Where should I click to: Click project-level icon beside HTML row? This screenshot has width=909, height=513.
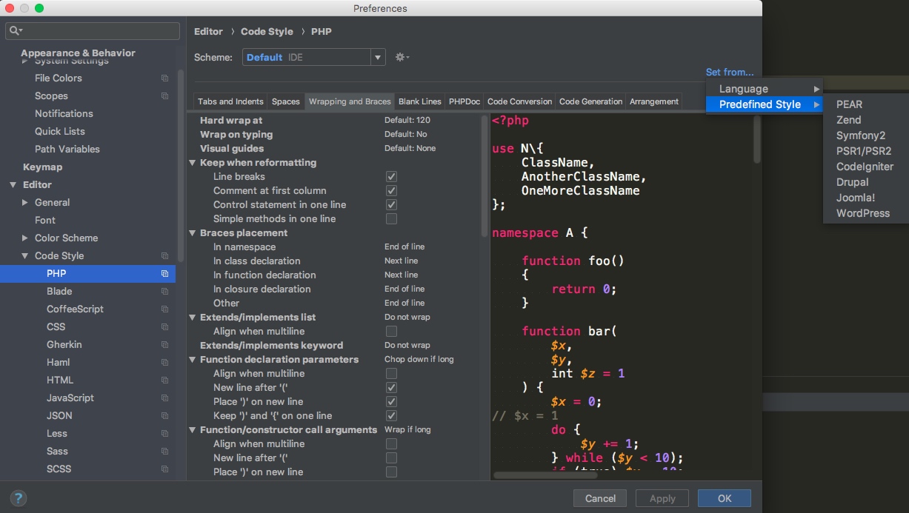[164, 380]
